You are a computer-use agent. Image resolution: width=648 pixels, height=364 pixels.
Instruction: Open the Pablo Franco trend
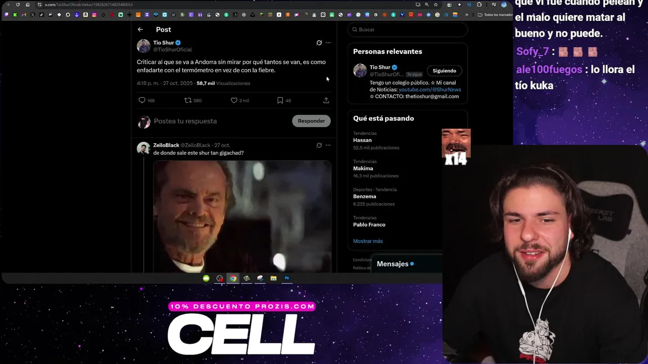coord(369,224)
